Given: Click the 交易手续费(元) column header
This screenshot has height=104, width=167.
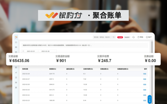Looking at the screenshot, I should 88,69.
